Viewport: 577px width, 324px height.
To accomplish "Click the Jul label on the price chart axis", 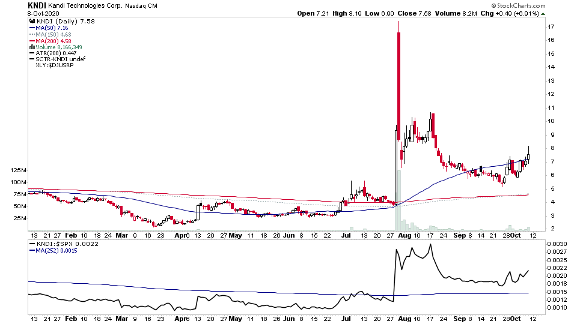I will point(346,235).
